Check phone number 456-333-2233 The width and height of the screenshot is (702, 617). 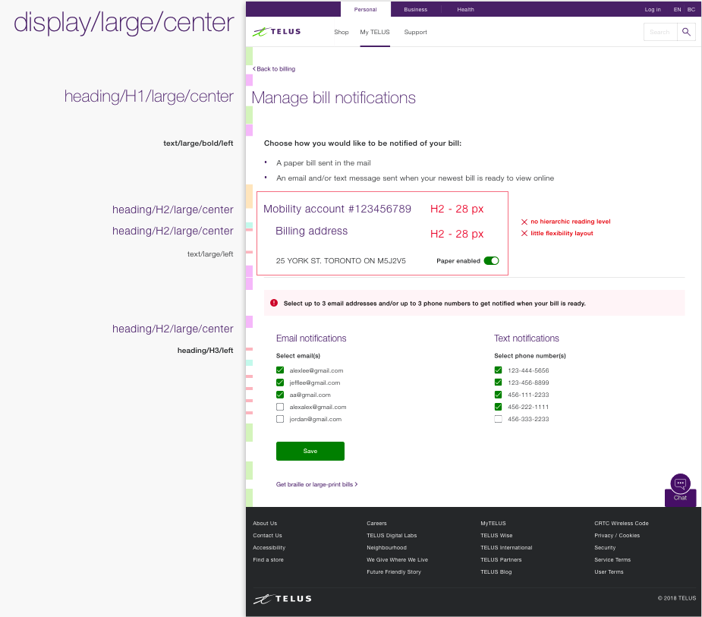click(x=498, y=419)
